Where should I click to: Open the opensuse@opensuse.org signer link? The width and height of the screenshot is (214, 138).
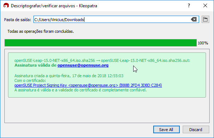click(83, 65)
